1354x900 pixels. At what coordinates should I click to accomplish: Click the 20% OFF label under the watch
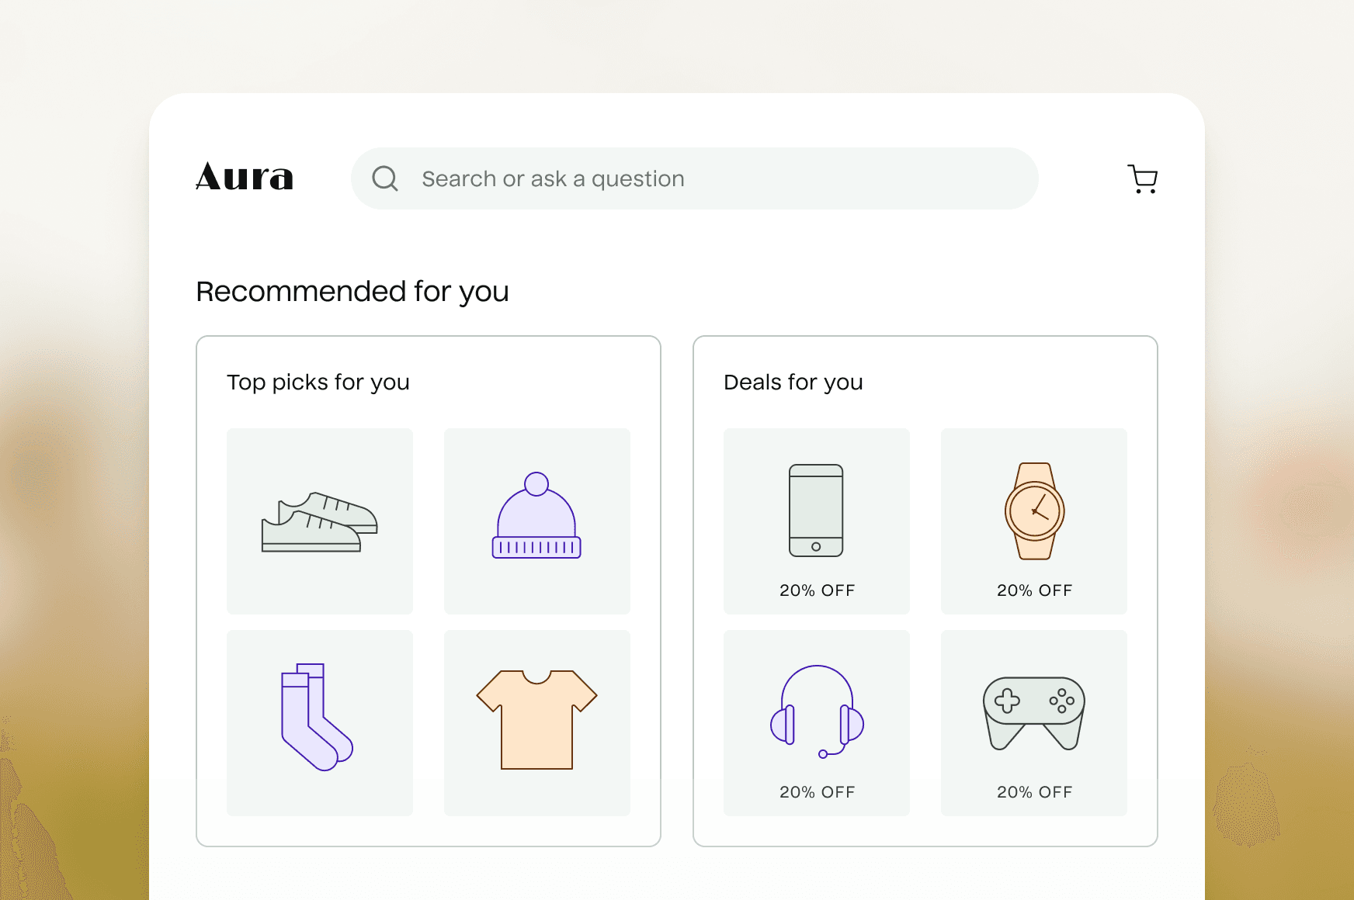tap(1033, 590)
